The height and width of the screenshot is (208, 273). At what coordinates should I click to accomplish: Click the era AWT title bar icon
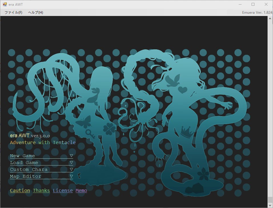(x=5, y=5)
